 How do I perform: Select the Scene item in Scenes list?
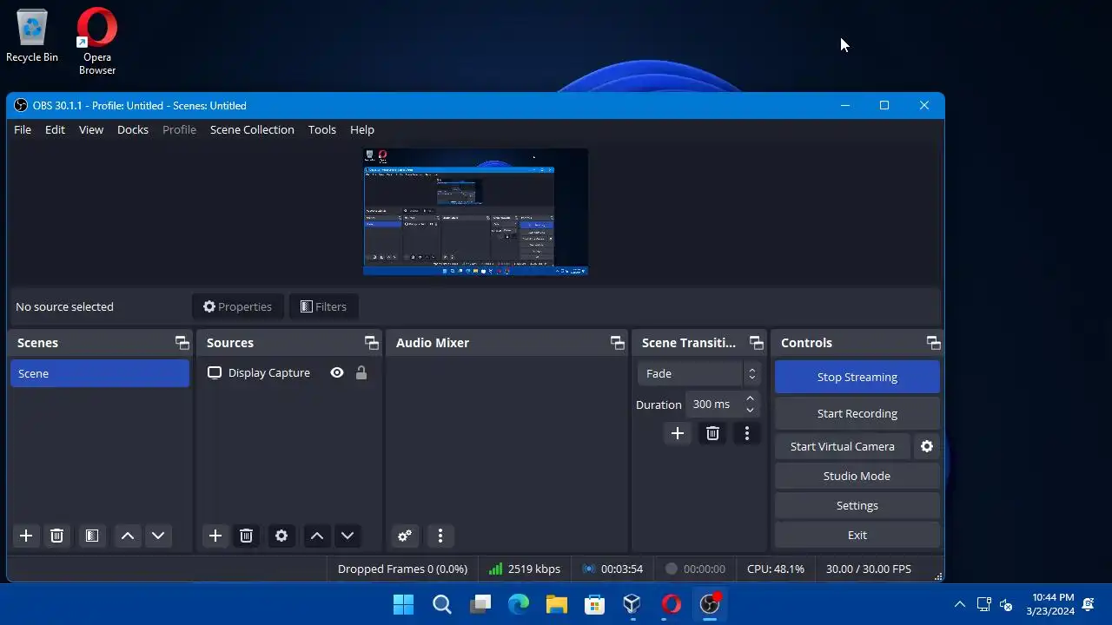pyautogui.click(x=100, y=373)
